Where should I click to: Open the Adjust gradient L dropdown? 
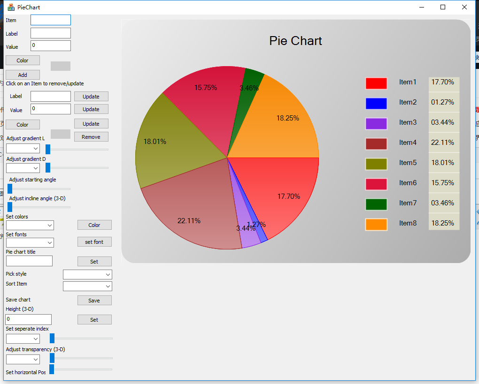tap(23, 149)
